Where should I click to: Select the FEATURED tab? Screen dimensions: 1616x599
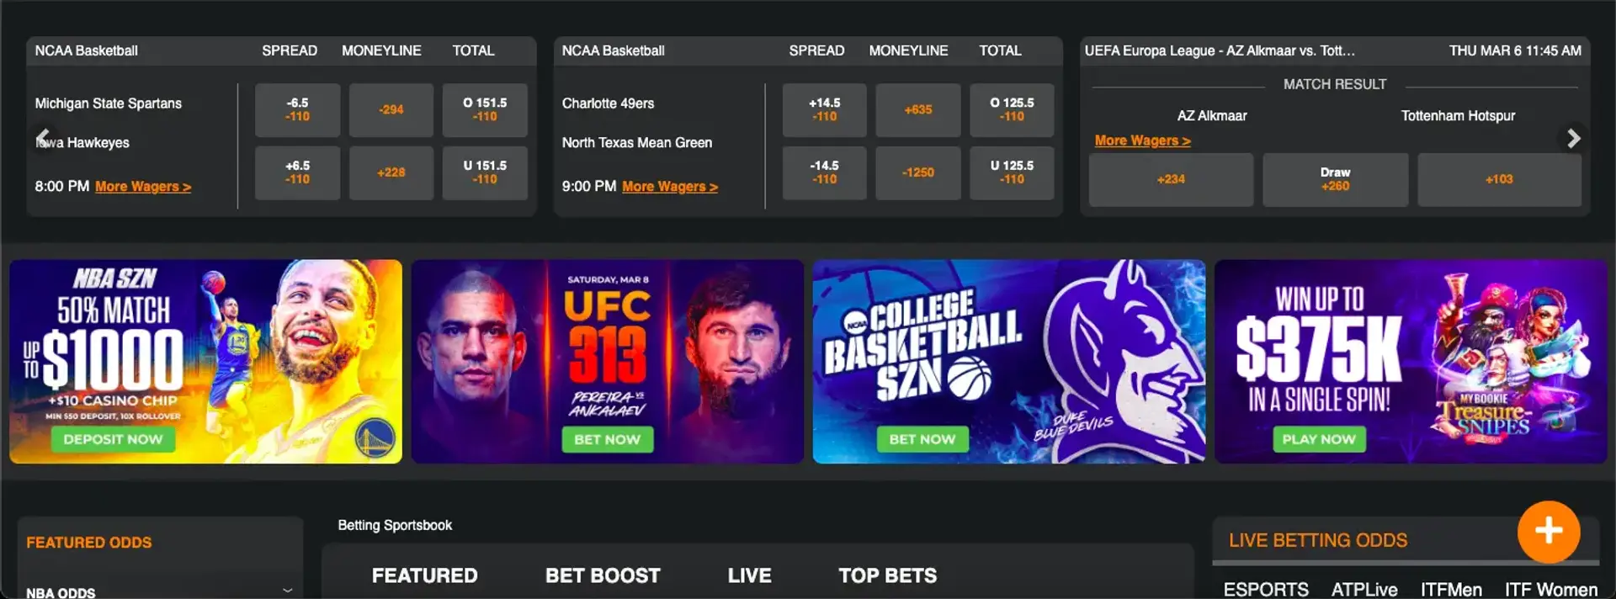coord(424,575)
